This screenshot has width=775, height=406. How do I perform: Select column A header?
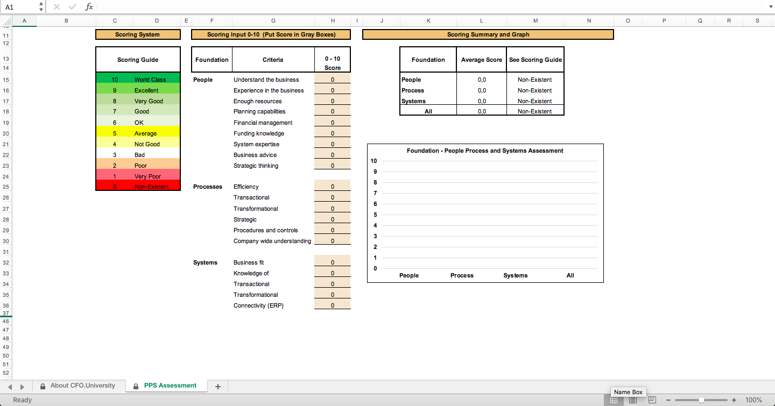(24, 21)
